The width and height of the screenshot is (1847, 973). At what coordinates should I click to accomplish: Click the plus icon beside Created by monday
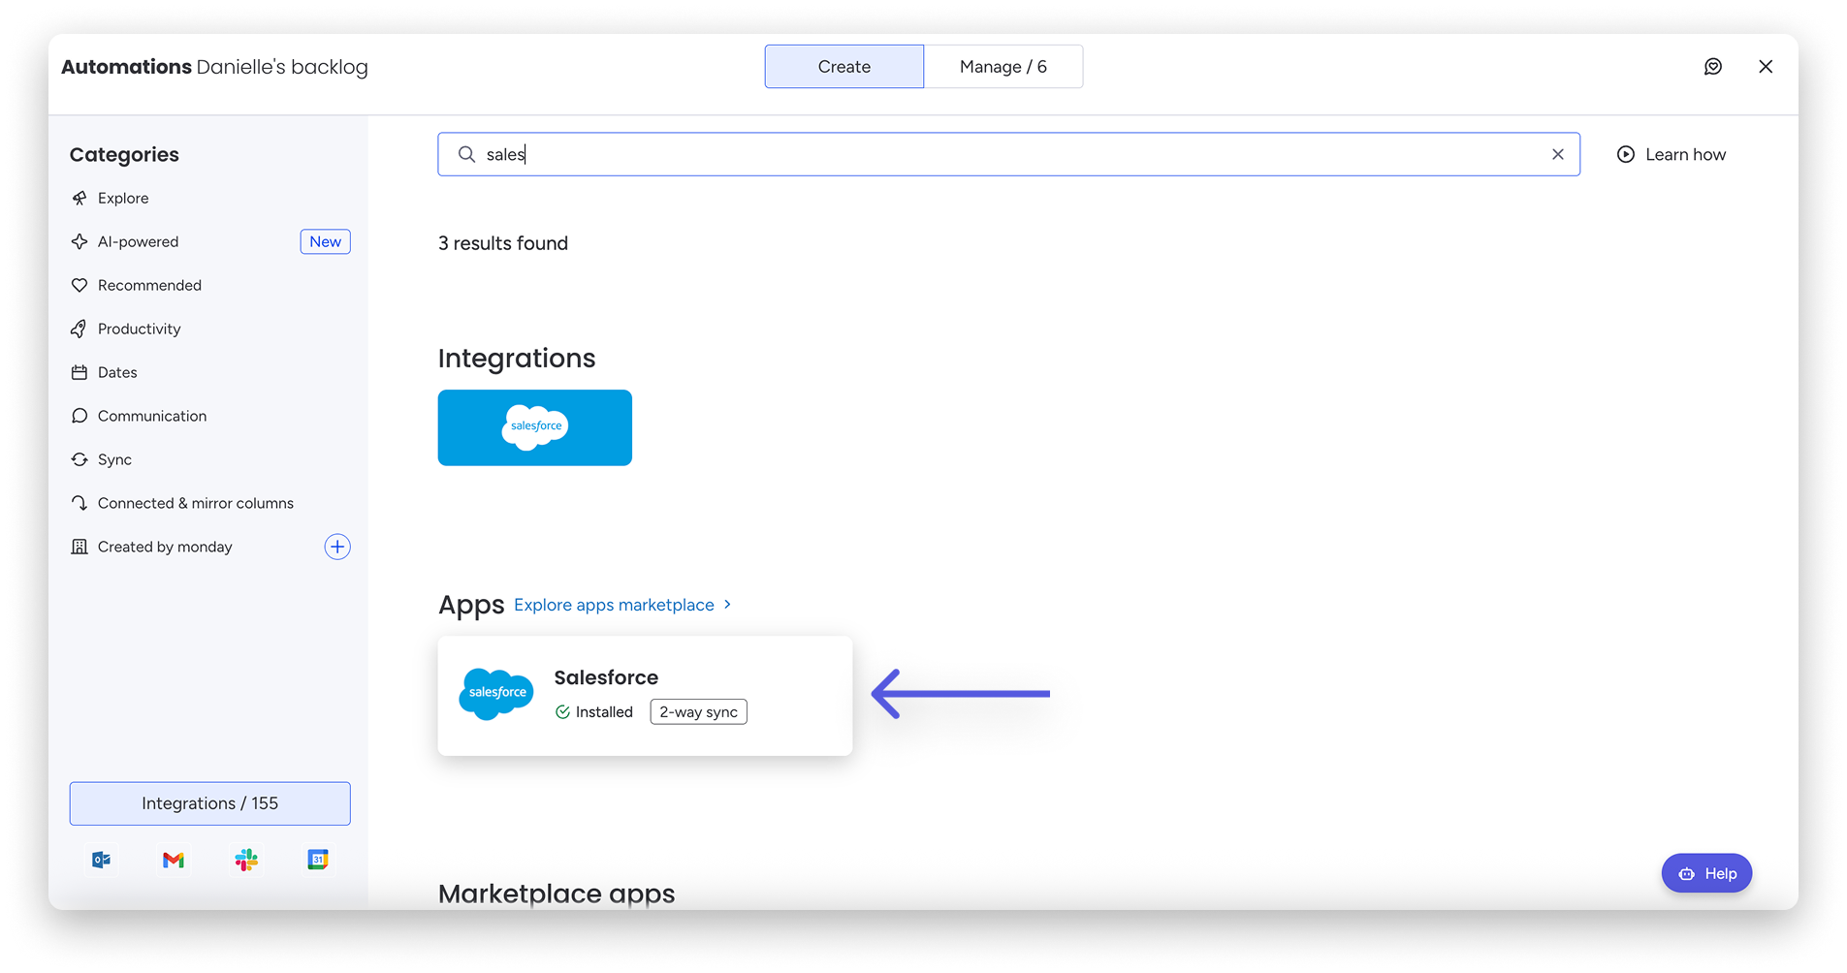(336, 547)
